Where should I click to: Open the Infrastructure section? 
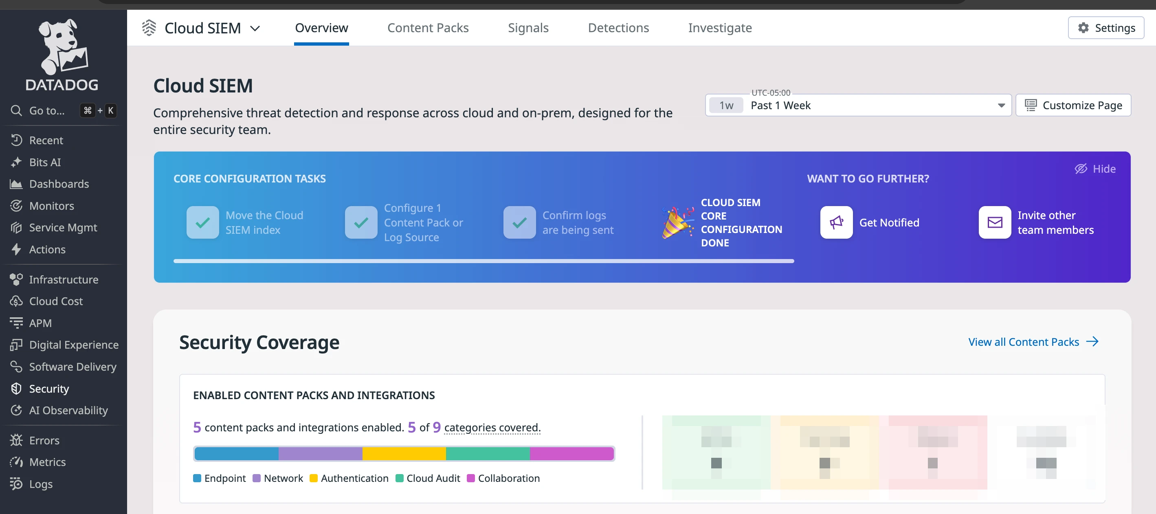click(x=63, y=279)
